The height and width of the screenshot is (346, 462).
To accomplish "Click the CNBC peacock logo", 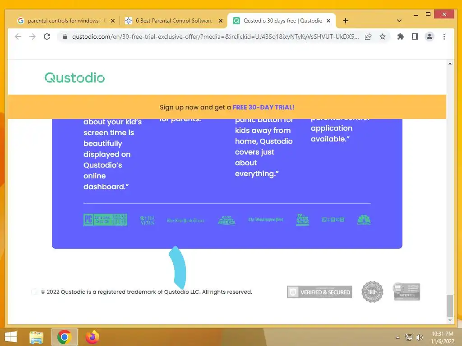I will click(364, 220).
